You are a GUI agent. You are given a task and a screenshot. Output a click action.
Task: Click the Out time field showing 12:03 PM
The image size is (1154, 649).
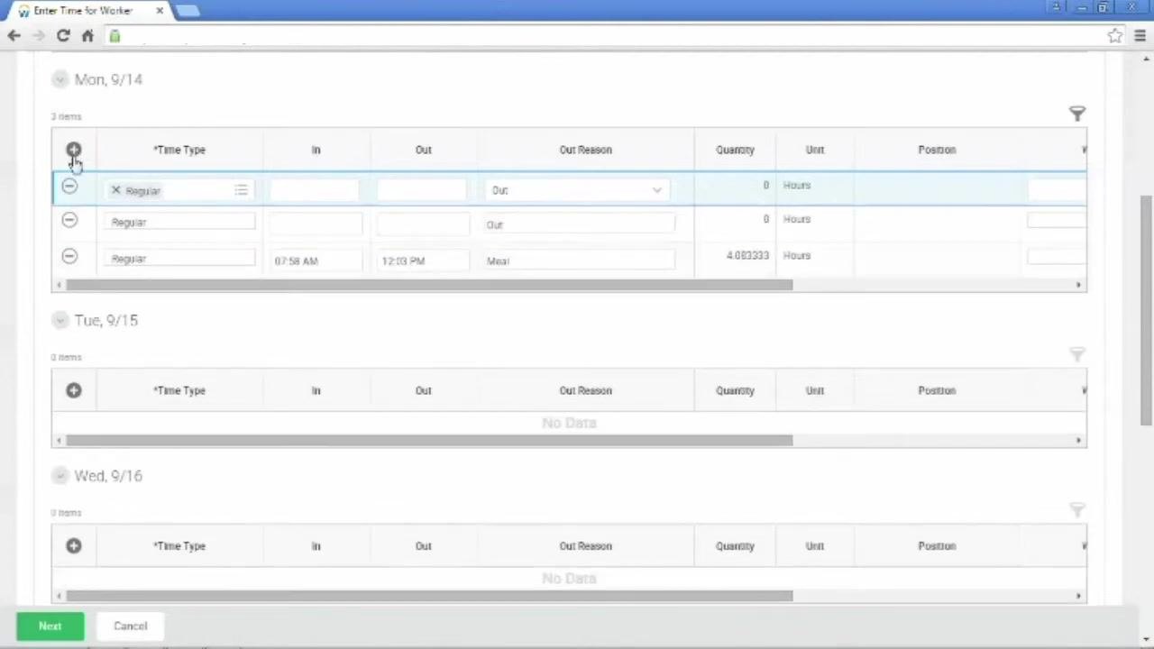tap(423, 261)
